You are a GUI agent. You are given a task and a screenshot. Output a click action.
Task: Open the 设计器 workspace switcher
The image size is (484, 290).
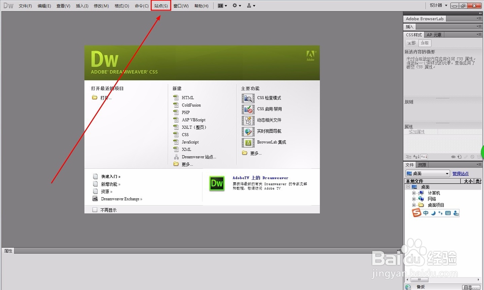(439, 5)
